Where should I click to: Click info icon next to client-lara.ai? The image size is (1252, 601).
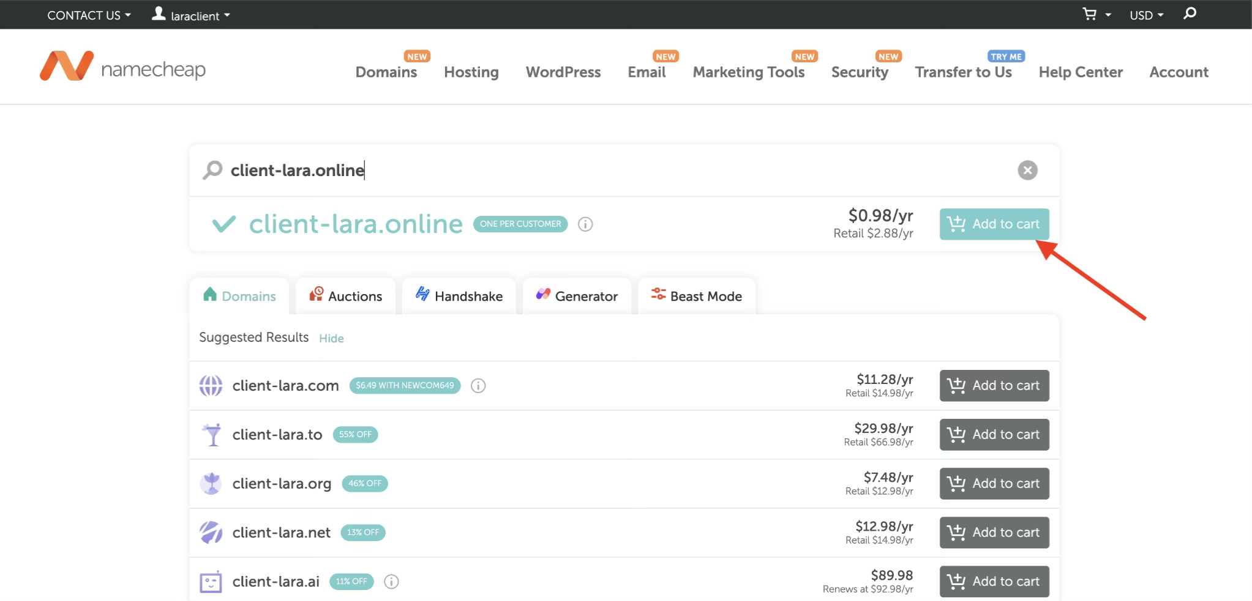(x=391, y=581)
